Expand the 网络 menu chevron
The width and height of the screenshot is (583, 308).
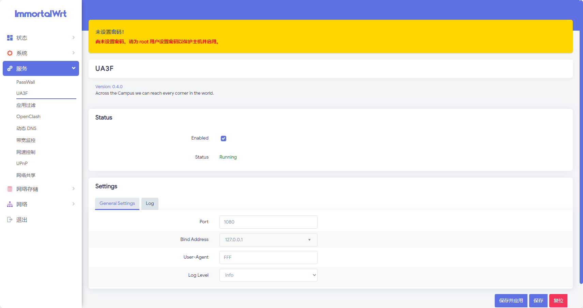click(x=73, y=204)
